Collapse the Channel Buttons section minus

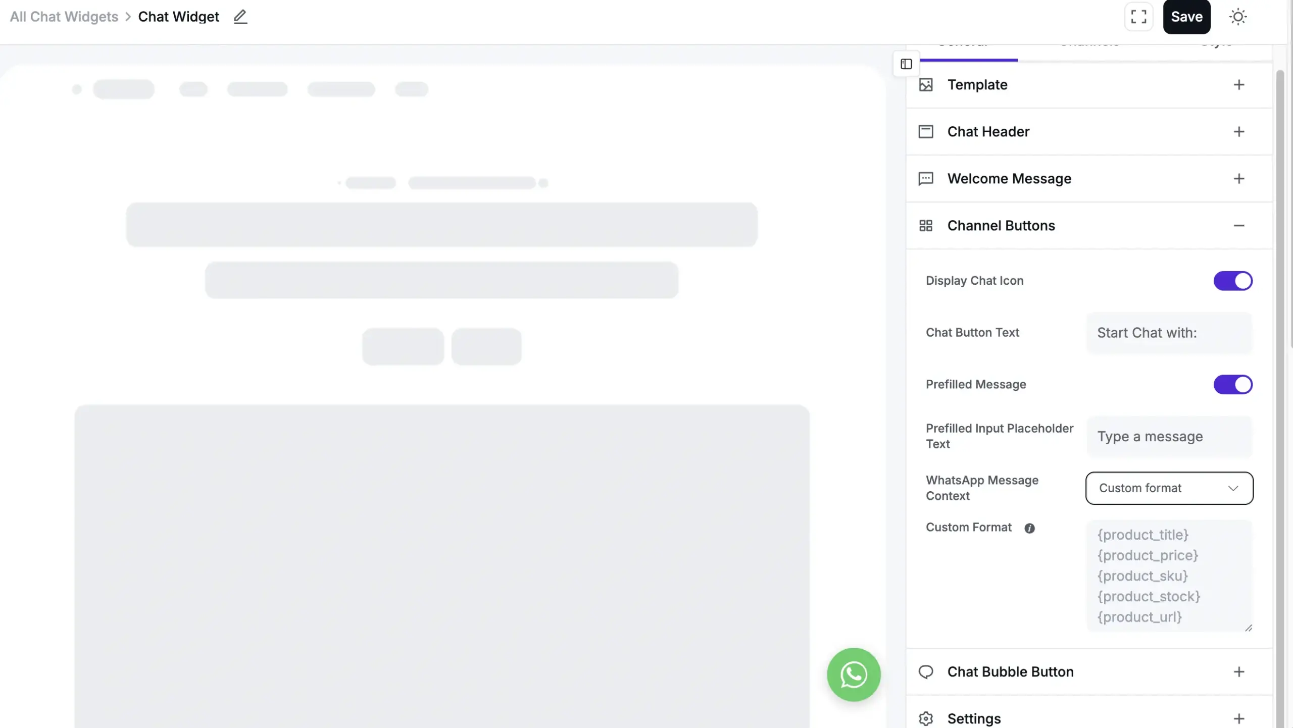tap(1238, 226)
